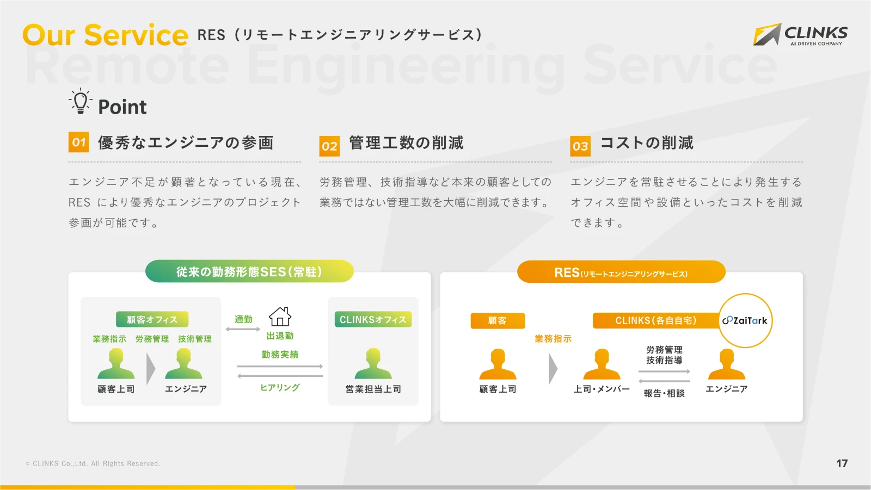Click the 報告・相談 label
Image resolution: width=871 pixels, height=490 pixels.
(664, 393)
